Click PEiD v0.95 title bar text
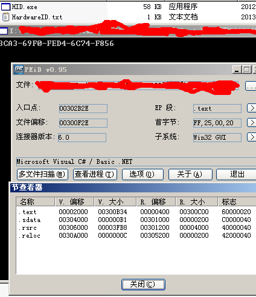256x297 pixels. 45,70
